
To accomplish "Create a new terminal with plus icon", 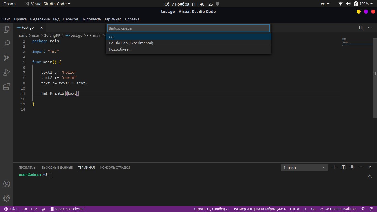I will (334, 167).
